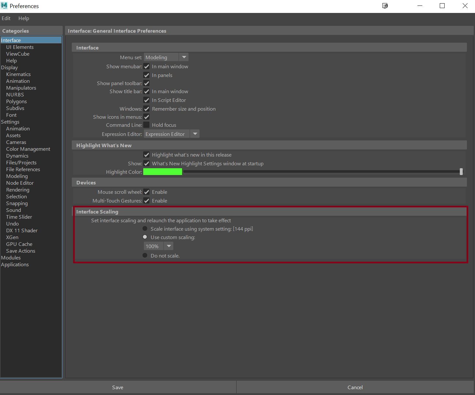The image size is (475, 395).
Task: Enable the Hold focus checkbox
Action: 146,125
